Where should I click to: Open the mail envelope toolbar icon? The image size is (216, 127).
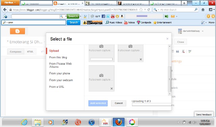[x=173, y=16]
